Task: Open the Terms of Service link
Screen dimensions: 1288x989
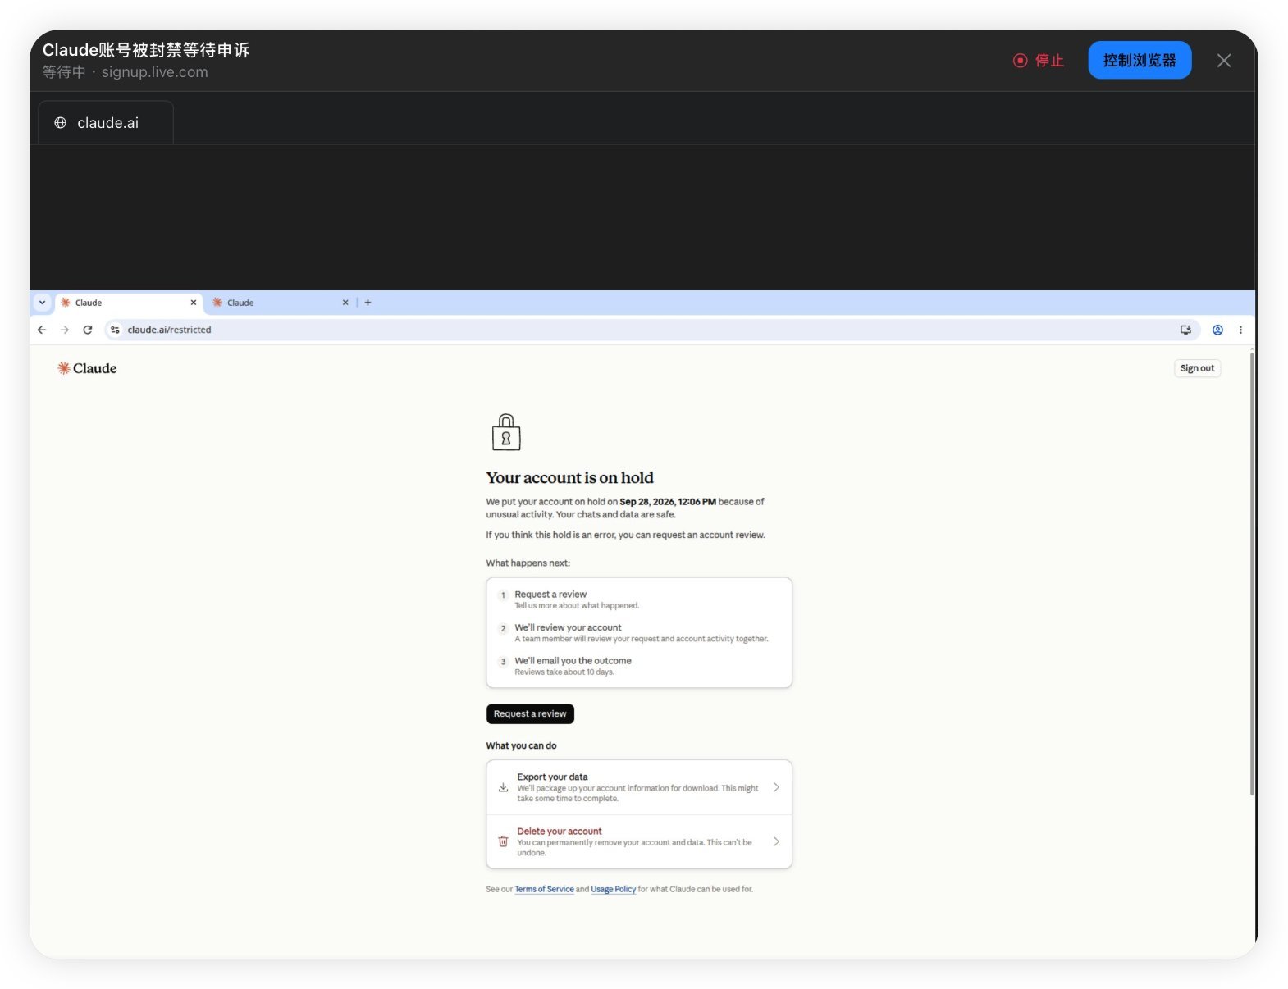Action: [x=544, y=889]
